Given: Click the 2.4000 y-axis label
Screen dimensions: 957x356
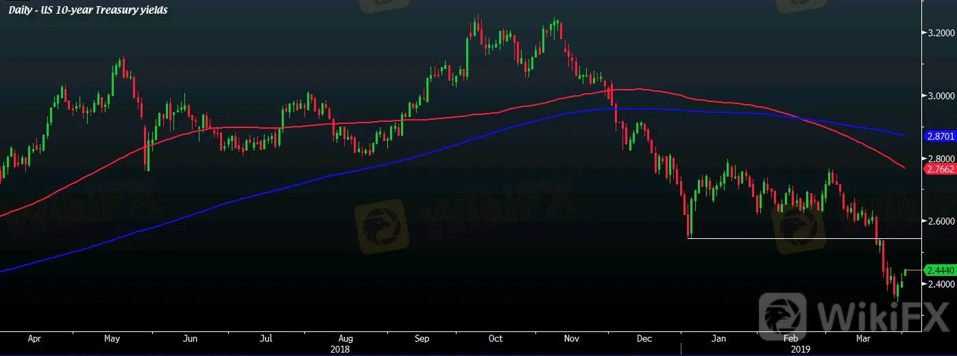Looking at the screenshot, I should [x=941, y=283].
